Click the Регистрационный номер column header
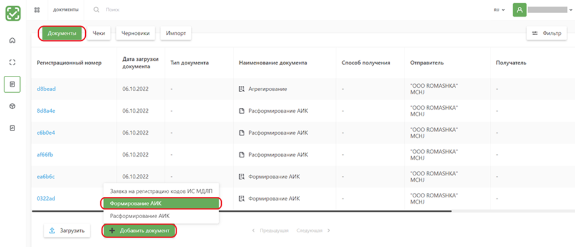The image size is (575, 247). coord(69,63)
